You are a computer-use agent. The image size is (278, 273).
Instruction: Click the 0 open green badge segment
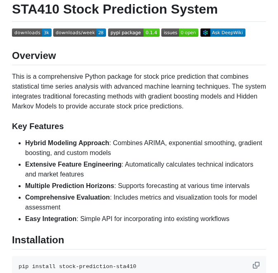188,33
